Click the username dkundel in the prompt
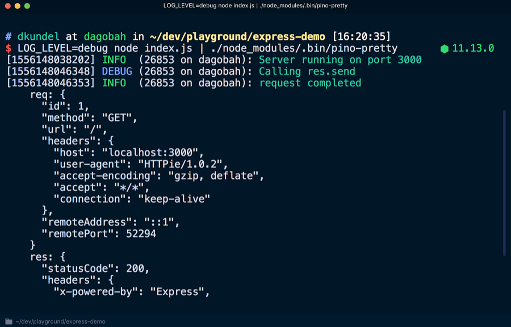511x327 pixels. [38, 37]
